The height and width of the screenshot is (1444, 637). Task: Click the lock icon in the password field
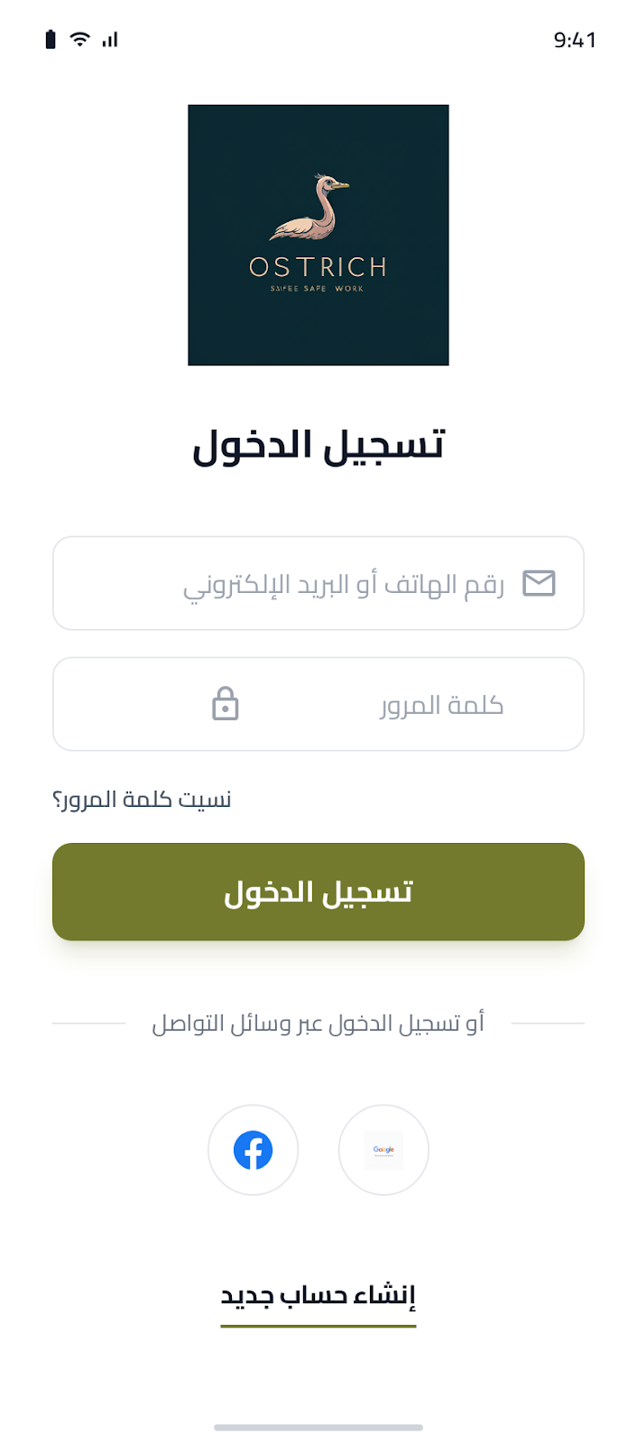[225, 704]
